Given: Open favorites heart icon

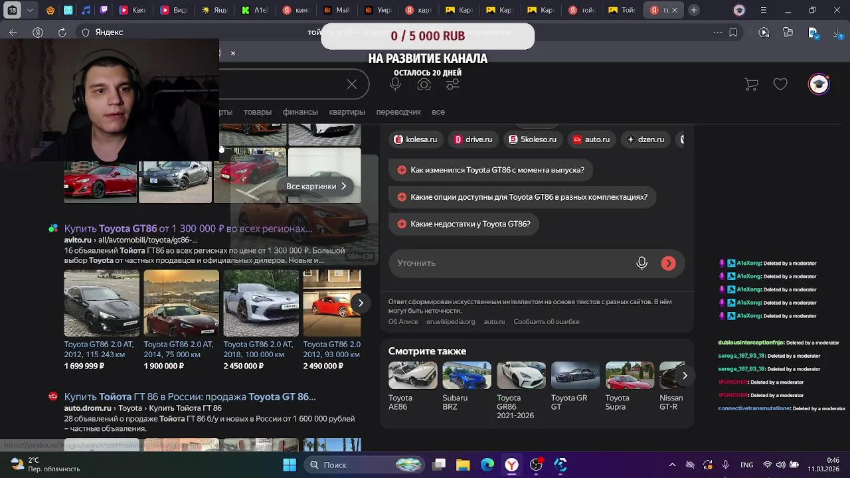Looking at the screenshot, I should point(780,84).
